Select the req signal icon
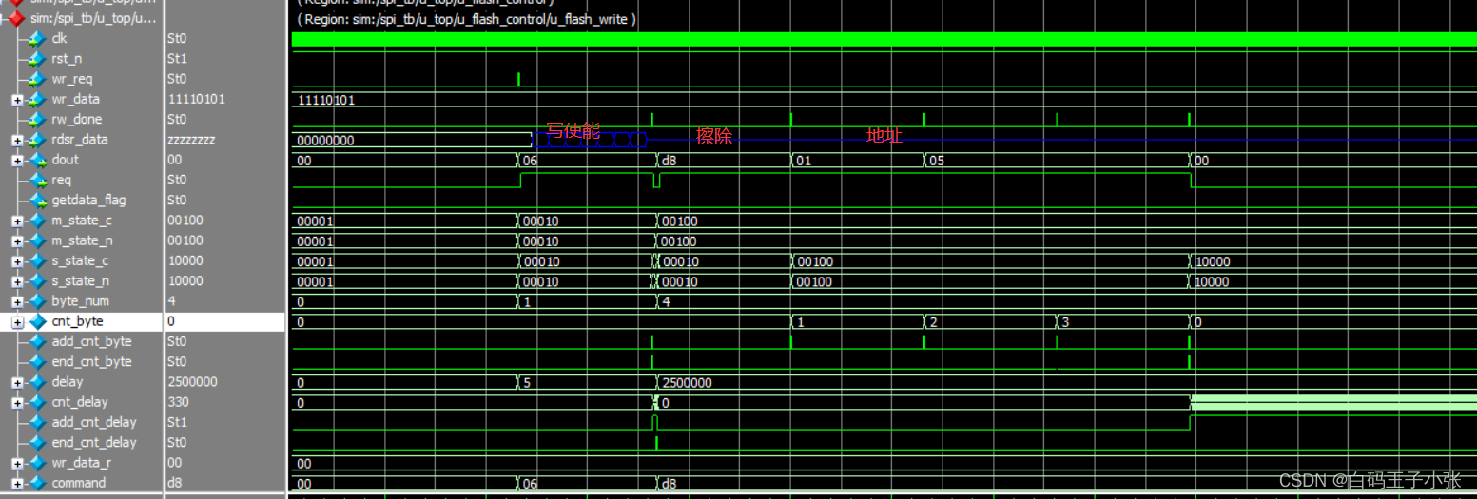Image resolution: width=1477 pixels, height=499 pixels. click(37, 180)
